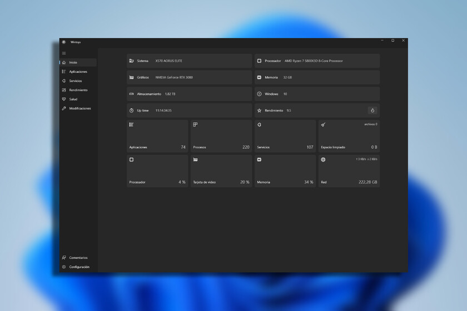Click the button in the Rendimiento 9.5 row
This screenshot has width=467, height=311.
[372, 111]
